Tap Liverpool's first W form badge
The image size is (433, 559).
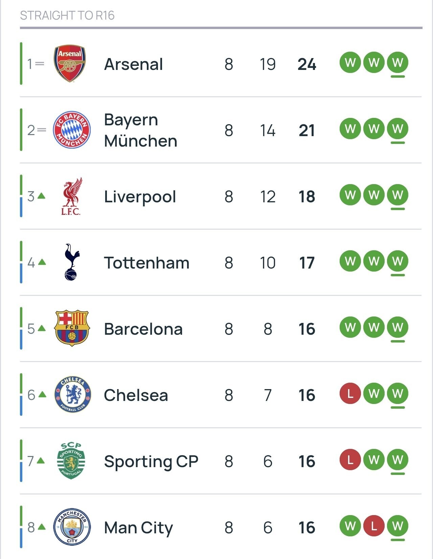350,195
